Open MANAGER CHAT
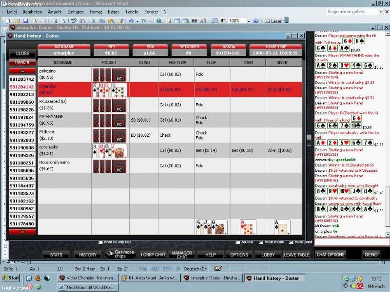Viewport: 390px width, 292px height. click(182, 255)
